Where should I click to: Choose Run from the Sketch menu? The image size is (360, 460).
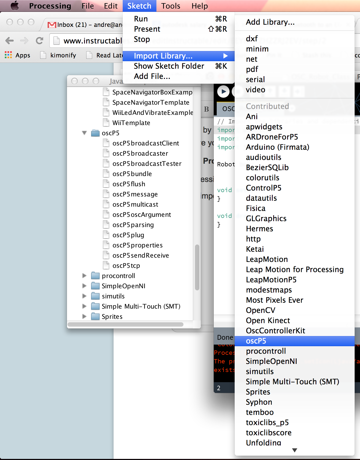coord(179,19)
